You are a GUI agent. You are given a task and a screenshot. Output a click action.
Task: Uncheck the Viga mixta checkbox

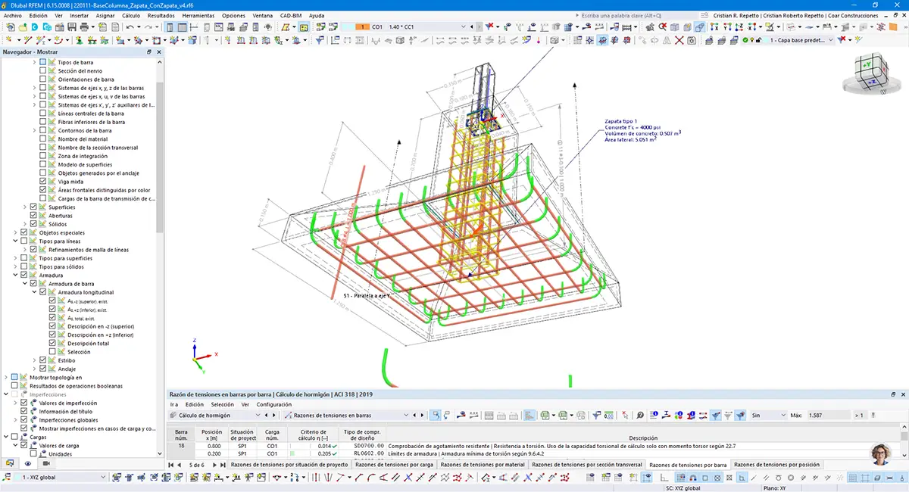43,182
